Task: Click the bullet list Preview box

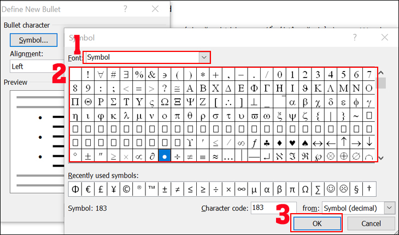Action: click(37, 142)
